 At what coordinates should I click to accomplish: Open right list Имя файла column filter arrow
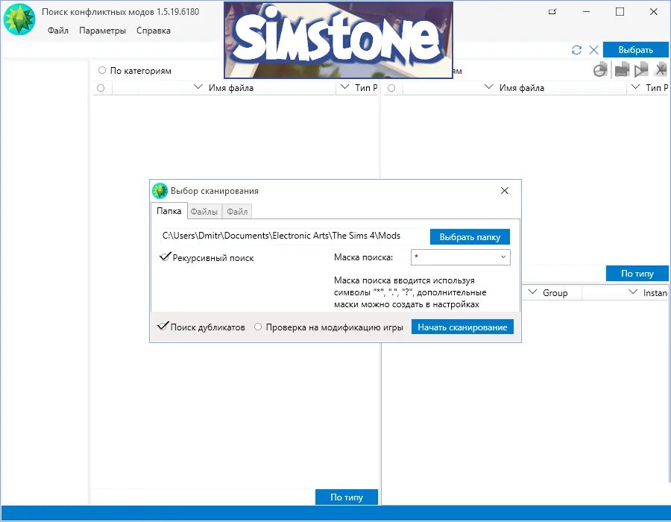click(x=488, y=87)
